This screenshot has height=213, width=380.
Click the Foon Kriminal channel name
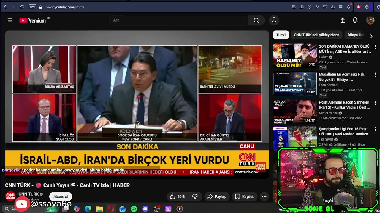tap(328, 85)
